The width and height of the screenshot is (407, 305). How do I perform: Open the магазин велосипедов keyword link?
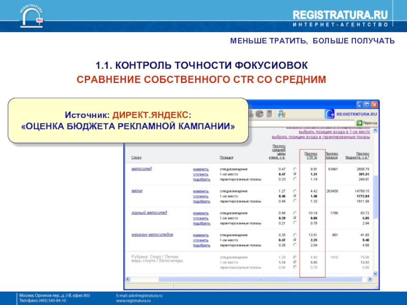(x=152, y=235)
